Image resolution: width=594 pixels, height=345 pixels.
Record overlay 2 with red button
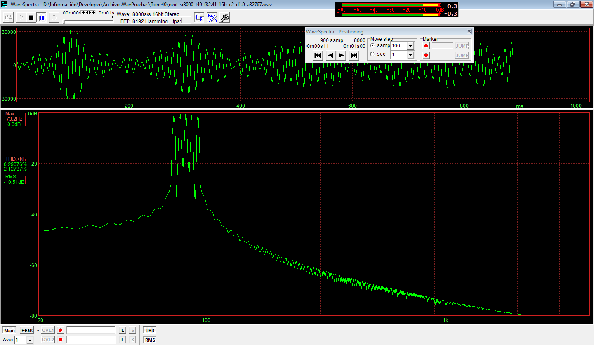coord(61,340)
